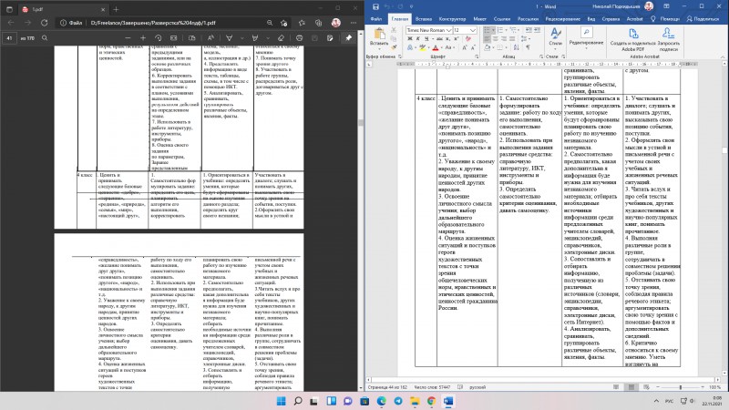Viewport: 729px width, 410px height.
Task: Toggle bold formatting in Word
Action: 409,38
